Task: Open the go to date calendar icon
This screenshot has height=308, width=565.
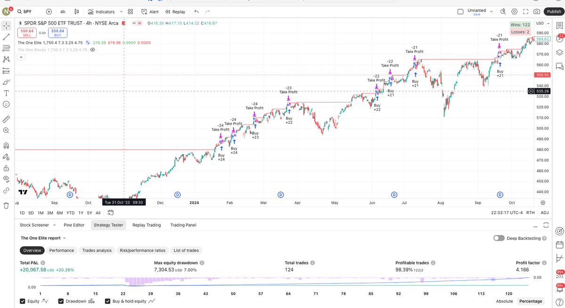Action: [x=111, y=213]
